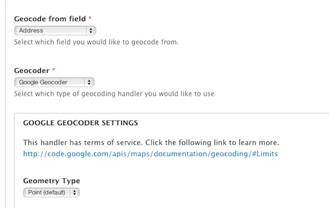Click the GOOGLE GEOCODER SETTINGS fieldset heading
The height and width of the screenshot is (208, 329).
(x=81, y=123)
